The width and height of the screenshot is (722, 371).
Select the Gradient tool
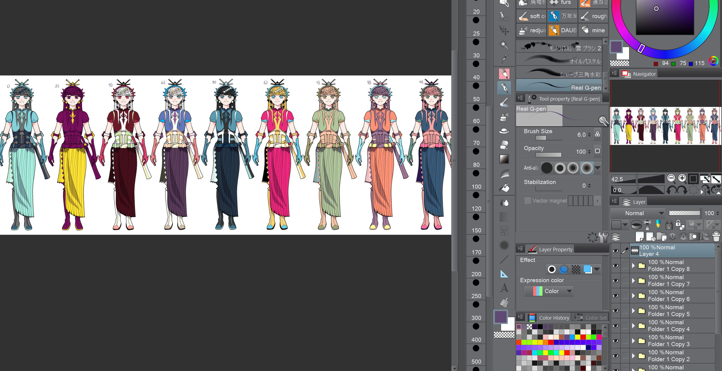point(504,159)
